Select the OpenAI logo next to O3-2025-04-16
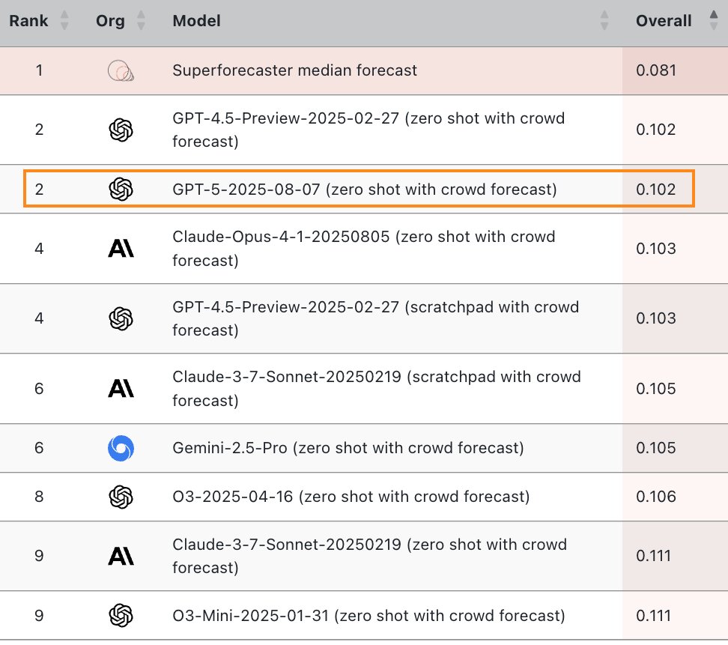The image size is (728, 645). pos(121,497)
